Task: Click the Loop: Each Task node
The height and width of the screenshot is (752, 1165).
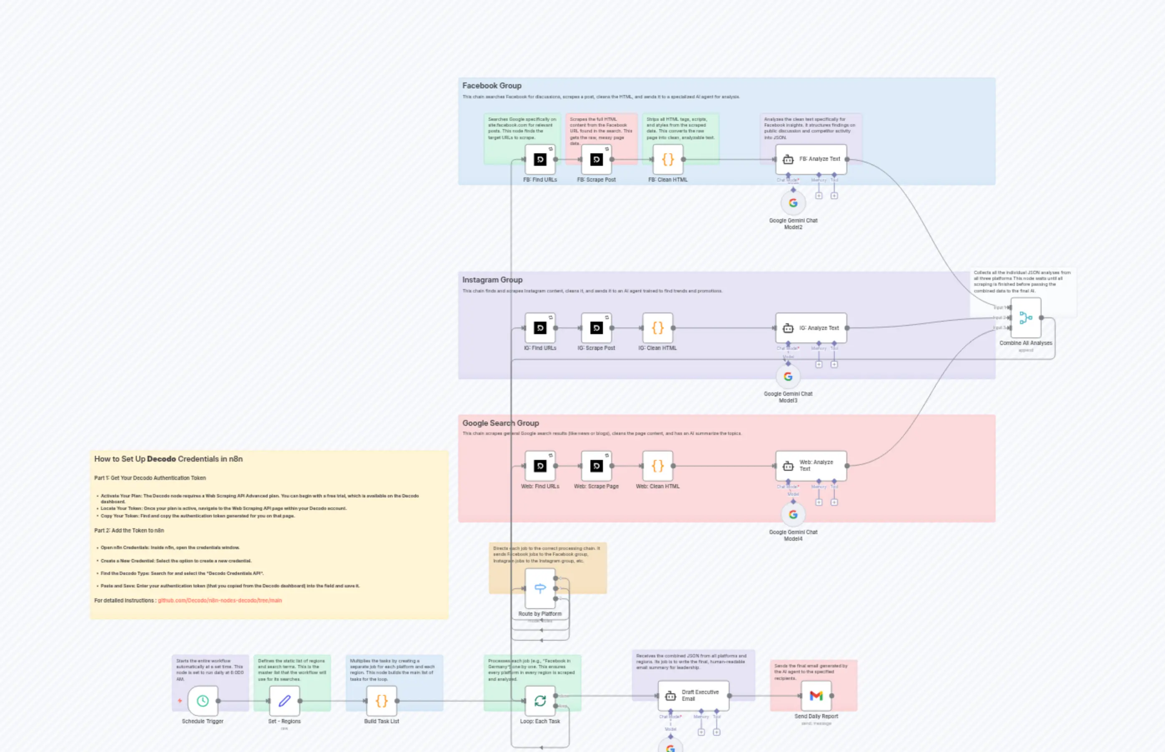Action: [540, 701]
